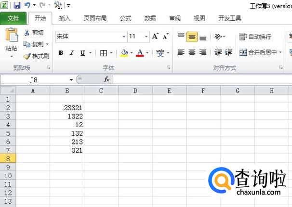Click the Decrease Indent icon
Image resolution: width=292 pixels, height=207 pixels.
tap(218, 52)
